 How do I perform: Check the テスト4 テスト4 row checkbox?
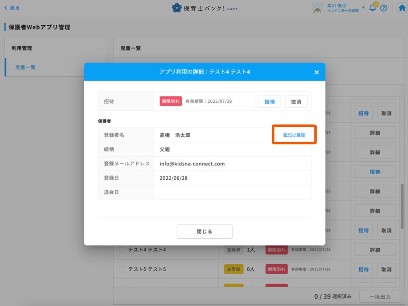pyautogui.click(x=122, y=250)
